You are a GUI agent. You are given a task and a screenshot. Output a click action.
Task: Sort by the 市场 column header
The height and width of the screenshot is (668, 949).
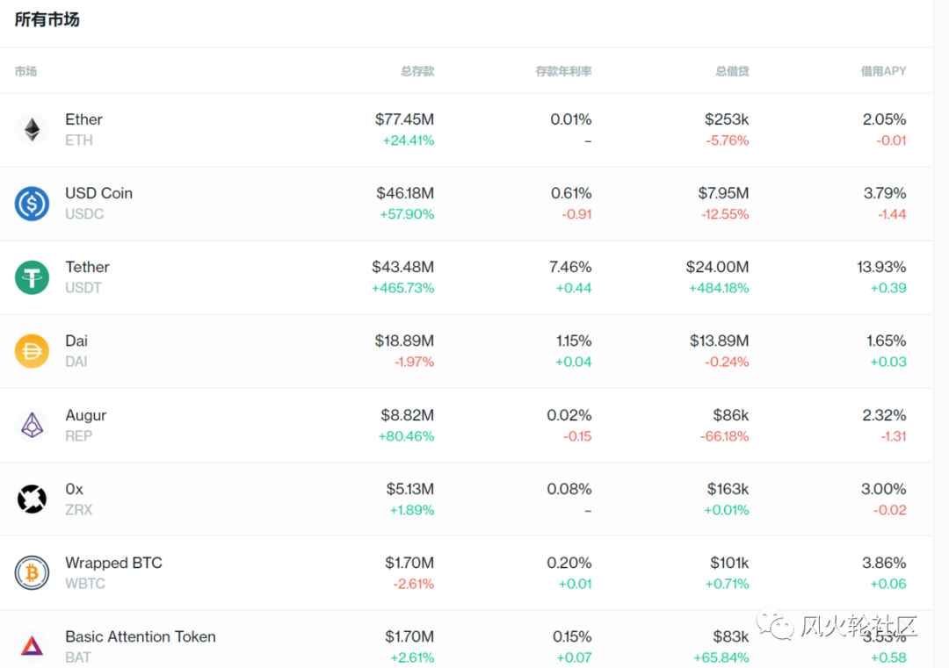pyautogui.click(x=25, y=71)
